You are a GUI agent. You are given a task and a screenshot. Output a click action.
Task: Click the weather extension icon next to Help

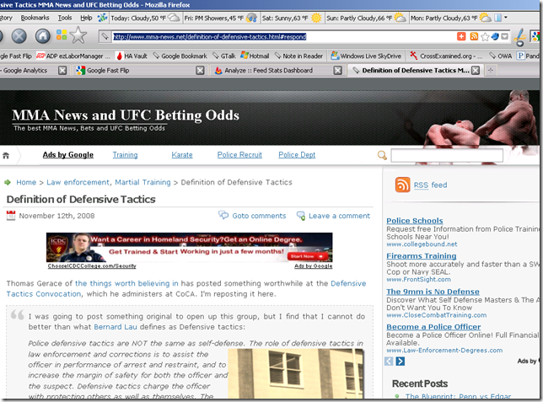pos(102,18)
